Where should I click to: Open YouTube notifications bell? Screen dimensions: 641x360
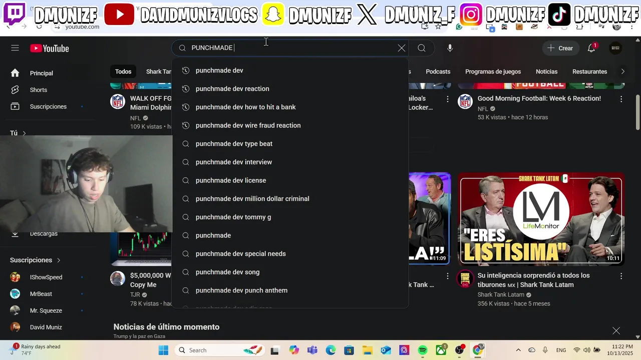tap(591, 48)
